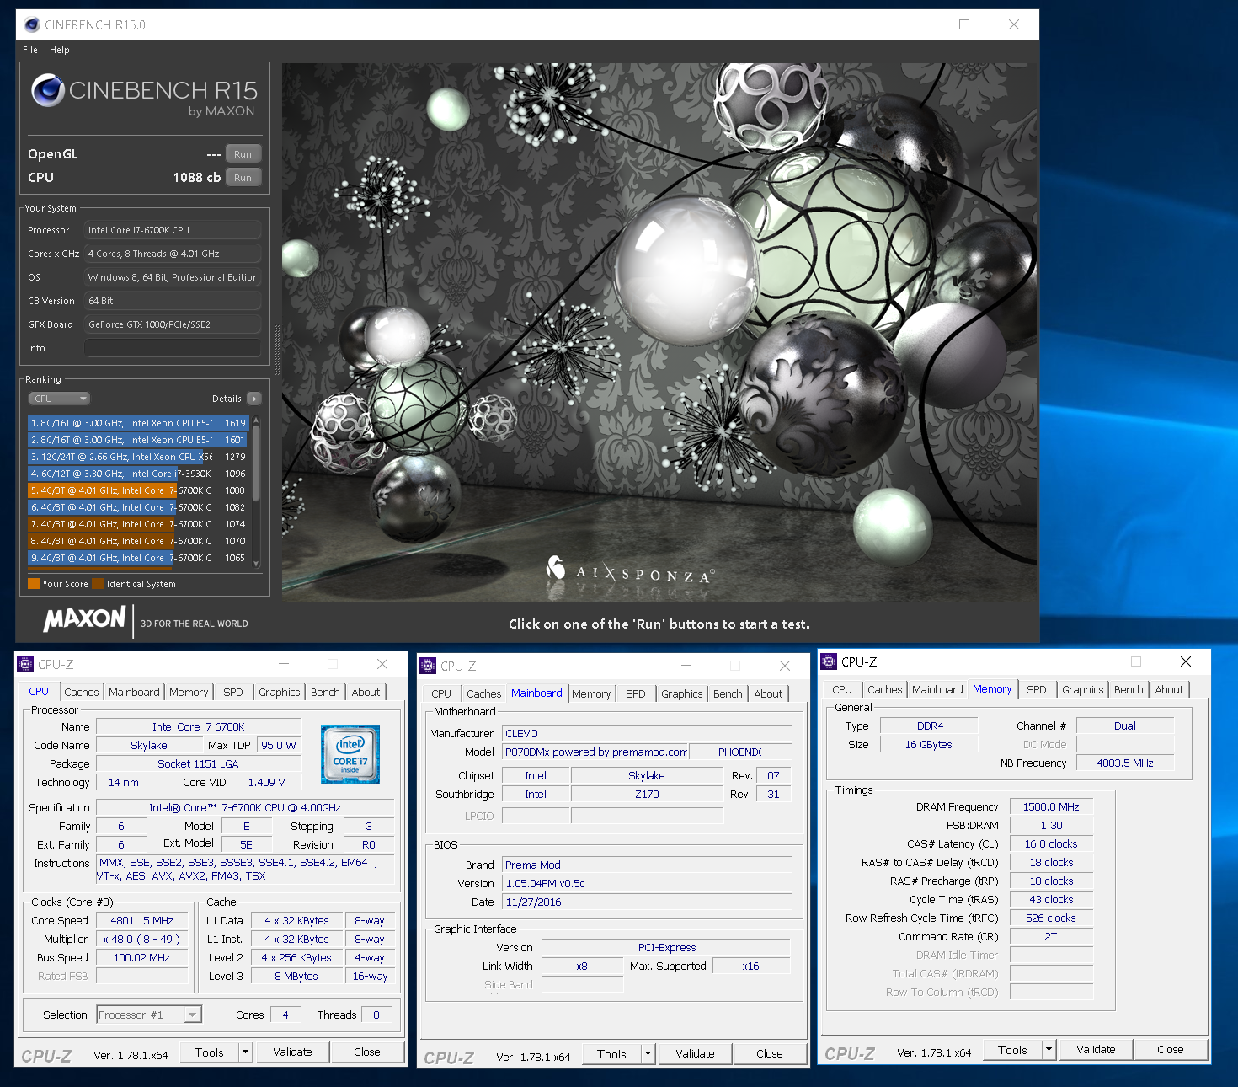Viewport: 1238px width, 1087px height.
Task: Switch to Caches tab in middle CPU-Z
Action: click(484, 693)
